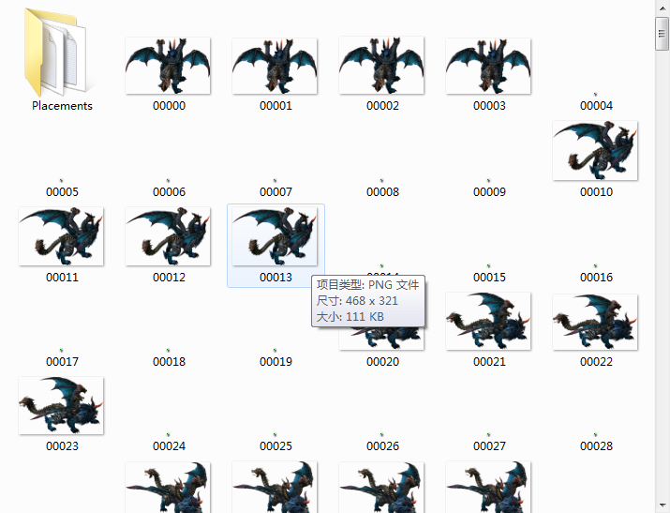This screenshot has width=670, height=513.
Task: Select dragon thumbnail above 00020 label
Action: (x=381, y=339)
